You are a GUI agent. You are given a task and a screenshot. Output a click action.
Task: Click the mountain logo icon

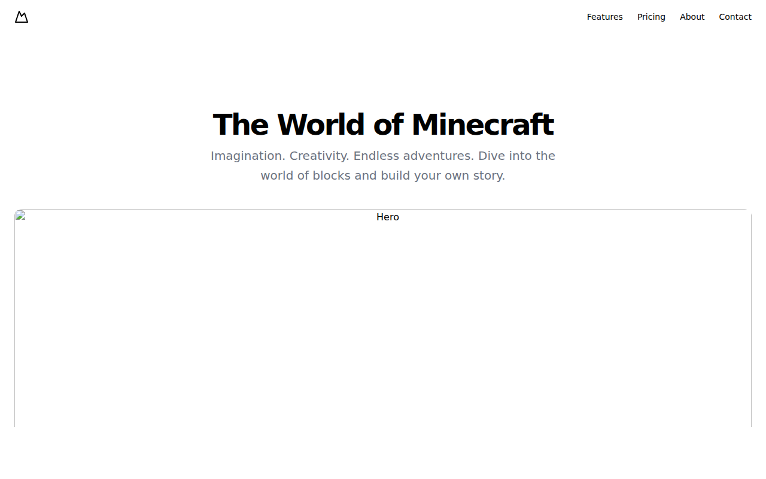22,17
